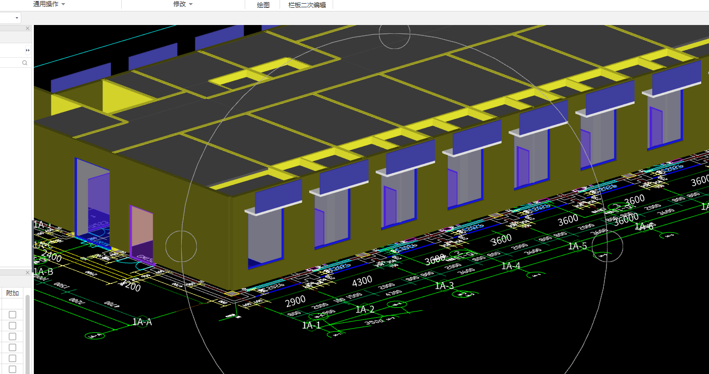Close the upper left side panel
Screen dimensions: 709x374
coord(28,28)
